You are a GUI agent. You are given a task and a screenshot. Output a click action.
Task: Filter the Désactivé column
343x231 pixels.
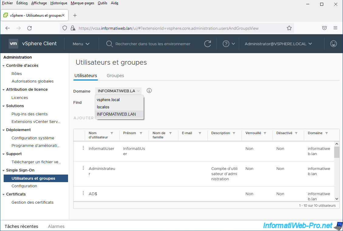(x=297, y=133)
